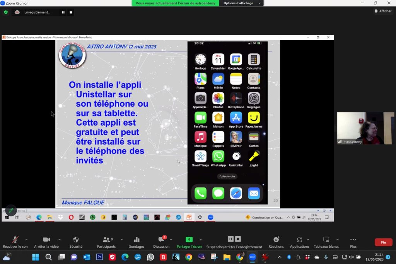The image size is (396, 264).
Task: Open the Applications panel
Action: 300,242
